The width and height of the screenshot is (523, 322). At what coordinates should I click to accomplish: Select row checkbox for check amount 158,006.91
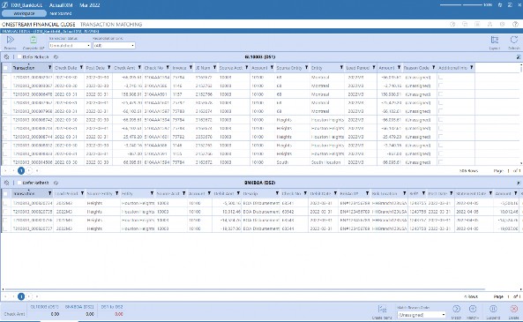tap(5, 94)
